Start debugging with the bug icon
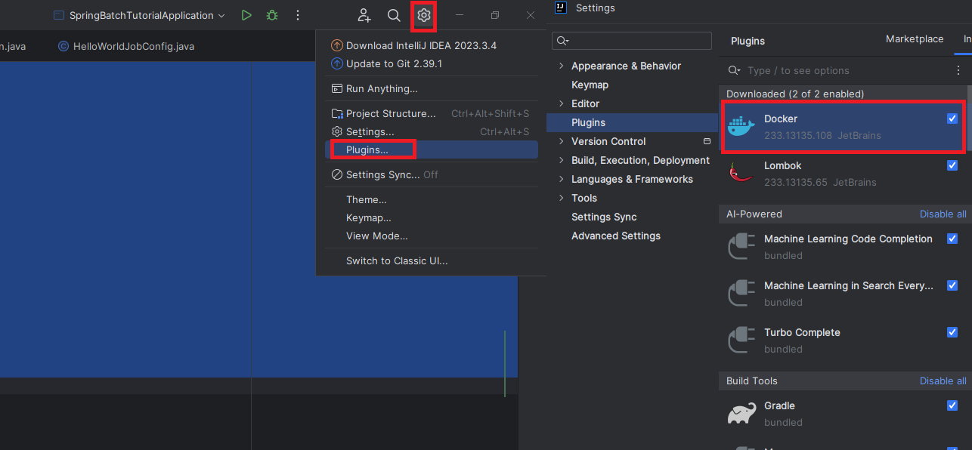 [x=271, y=15]
